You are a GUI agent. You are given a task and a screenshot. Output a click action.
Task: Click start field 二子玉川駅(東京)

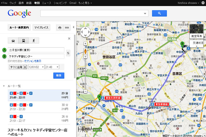pyautogui.click(x=36, y=50)
